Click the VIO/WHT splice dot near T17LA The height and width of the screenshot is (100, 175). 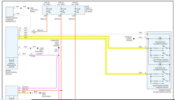(59, 55)
